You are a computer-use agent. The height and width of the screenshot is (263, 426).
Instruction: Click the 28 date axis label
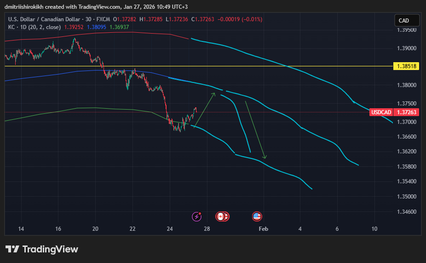coord(207,229)
